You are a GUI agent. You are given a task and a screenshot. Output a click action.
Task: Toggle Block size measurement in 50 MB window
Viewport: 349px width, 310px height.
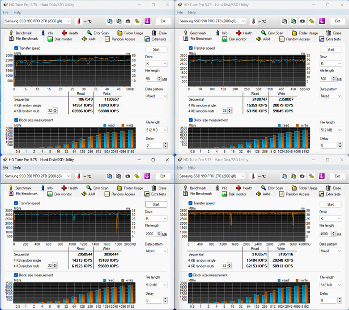[16, 120]
